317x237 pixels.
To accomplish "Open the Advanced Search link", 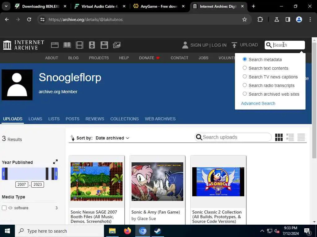I will pyautogui.click(x=258, y=103).
